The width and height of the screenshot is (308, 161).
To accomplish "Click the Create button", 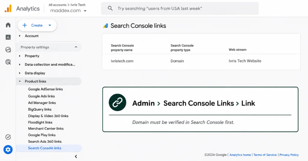I will pos(37,25).
